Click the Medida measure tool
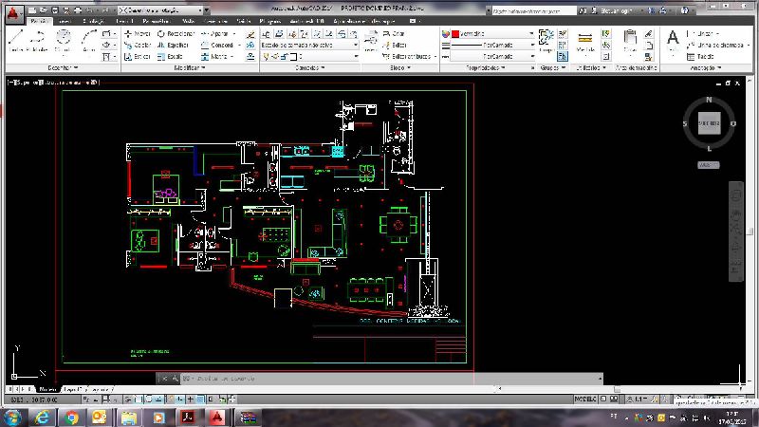 [x=585, y=40]
